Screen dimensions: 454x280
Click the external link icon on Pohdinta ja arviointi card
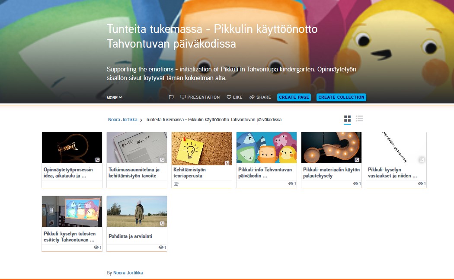coord(163,223)
